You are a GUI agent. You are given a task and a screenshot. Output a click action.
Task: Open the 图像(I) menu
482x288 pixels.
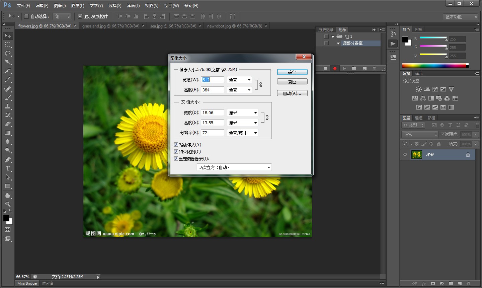point(60,6)
